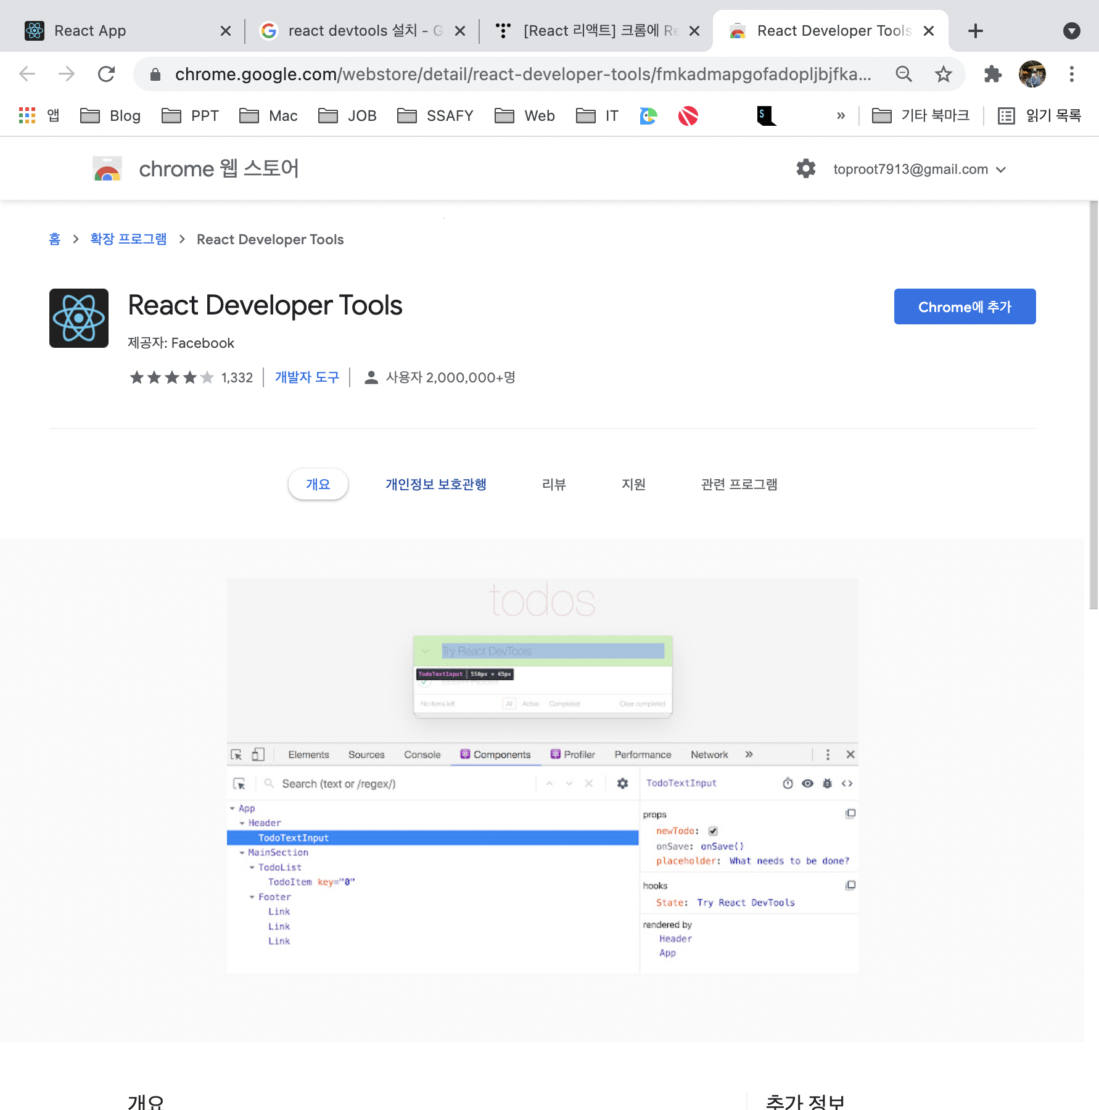This screenshot has height=1110, width=1099.
Task: Open the JOB bookmark folder
Action: point(347,115)
